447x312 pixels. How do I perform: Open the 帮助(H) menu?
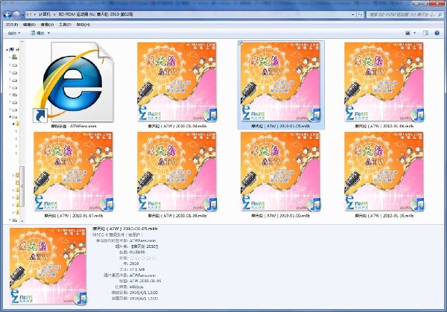[83, 25]
